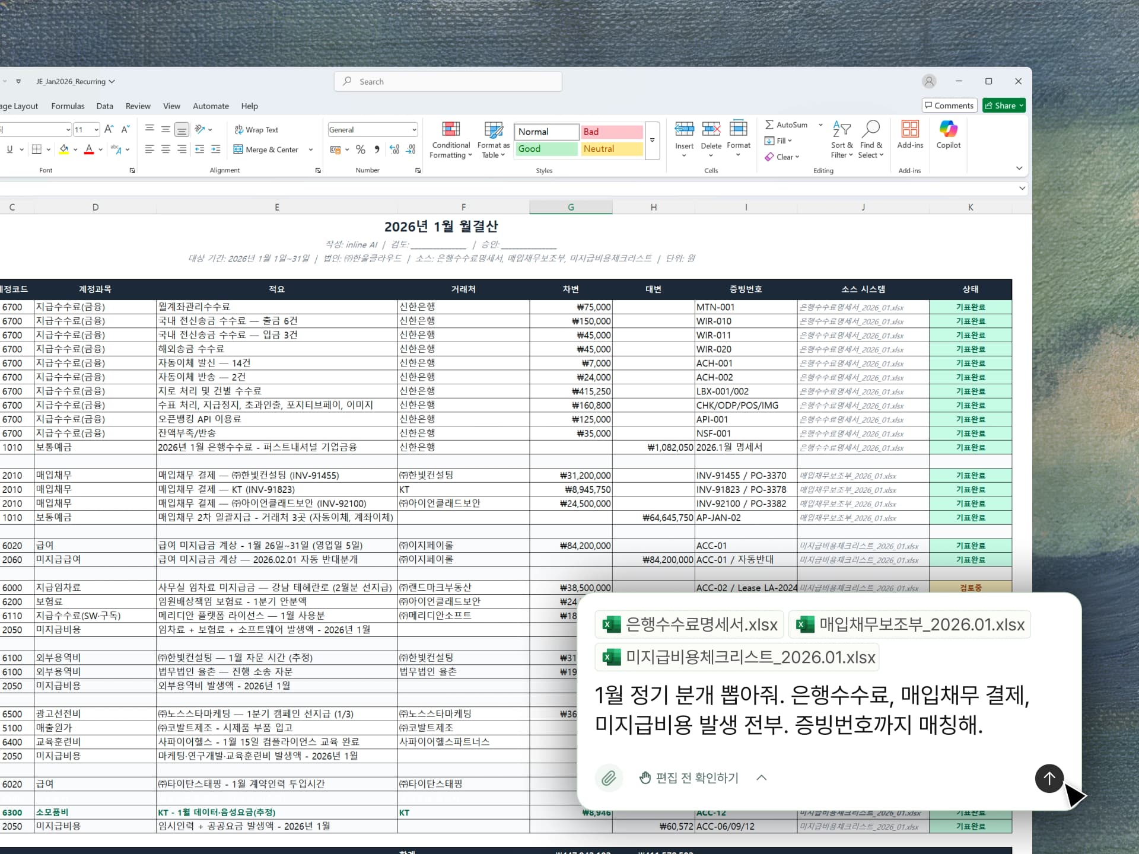The height and width of the screenshot is (854, 1139).
Task: Toggle bottom align in the Alignment group
Action: pos(182,130)
